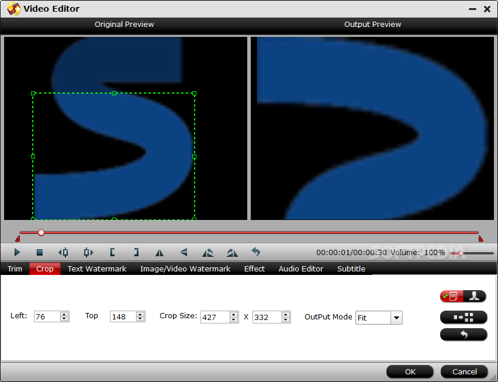Click the top-left crop handle
Viewport: 498px width, 382px height.
pyautogui.click(x=33, y=94)
